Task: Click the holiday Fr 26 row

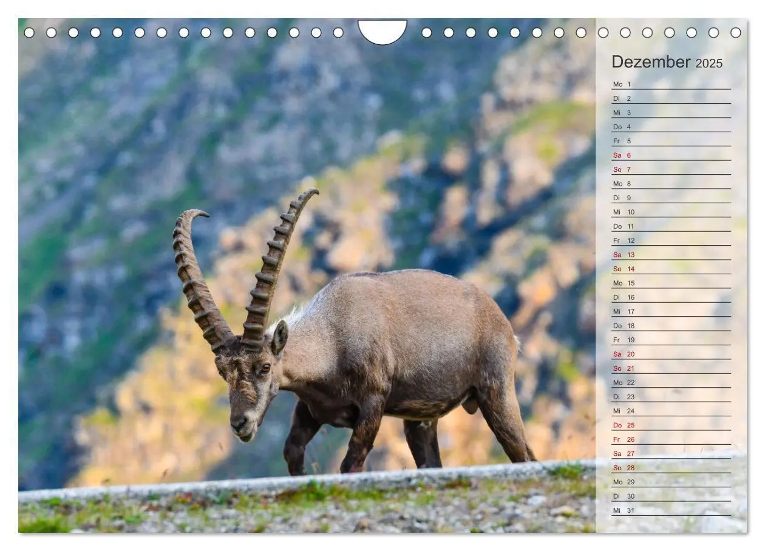Action: [x=671, y=439]
